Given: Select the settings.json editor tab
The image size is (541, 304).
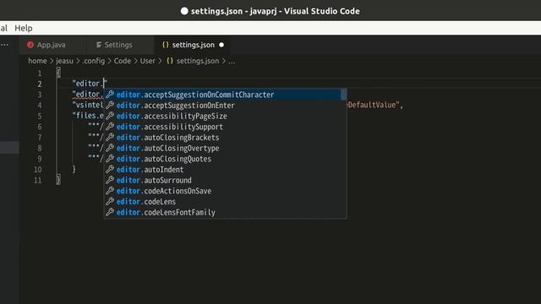Looking at the screenshot, I should click(194, 45).
